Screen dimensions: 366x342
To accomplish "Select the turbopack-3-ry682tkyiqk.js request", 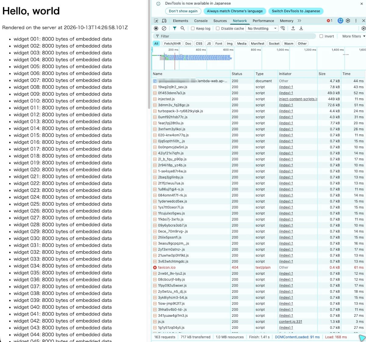I will [x=259, y=111].
